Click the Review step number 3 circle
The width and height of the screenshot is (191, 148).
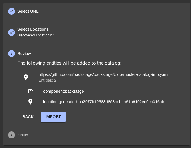click(12, 54)
